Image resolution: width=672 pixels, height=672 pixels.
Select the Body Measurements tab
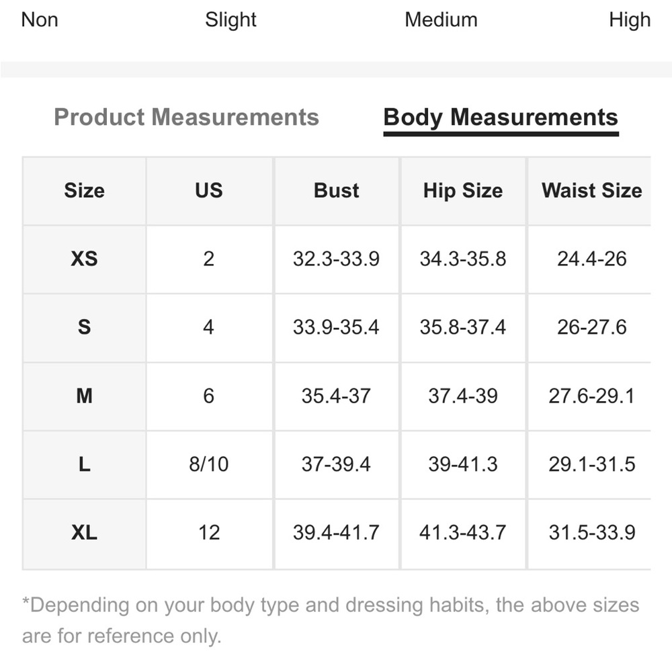[501, 118]
